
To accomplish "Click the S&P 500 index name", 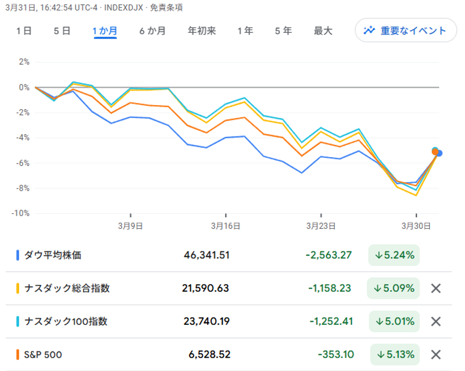I will (x=43, y=354).
